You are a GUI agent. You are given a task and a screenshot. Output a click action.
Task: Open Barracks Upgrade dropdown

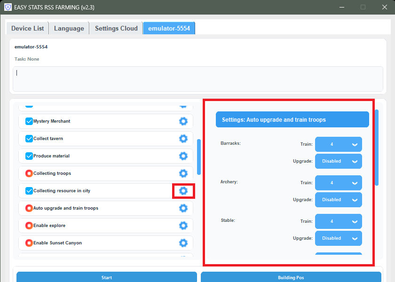[x=338, y=161]
